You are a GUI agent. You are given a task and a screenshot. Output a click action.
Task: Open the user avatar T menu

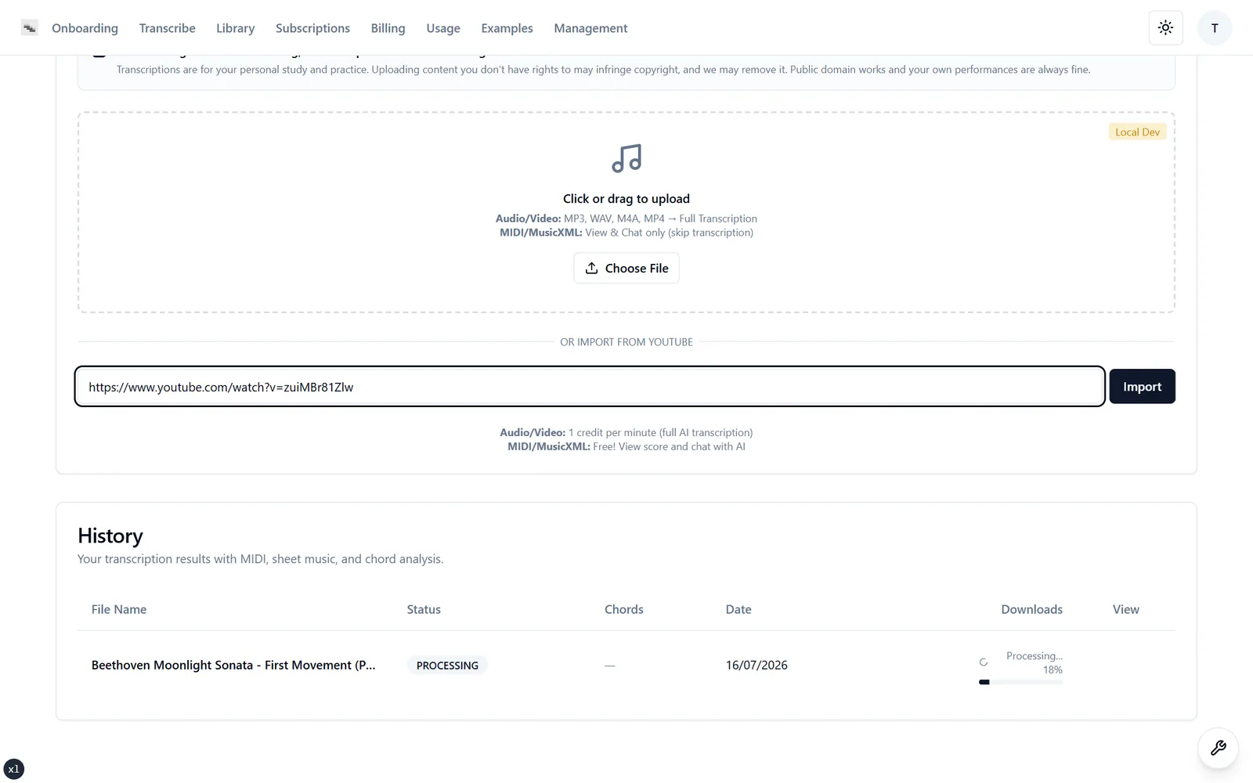[1215, 28]
